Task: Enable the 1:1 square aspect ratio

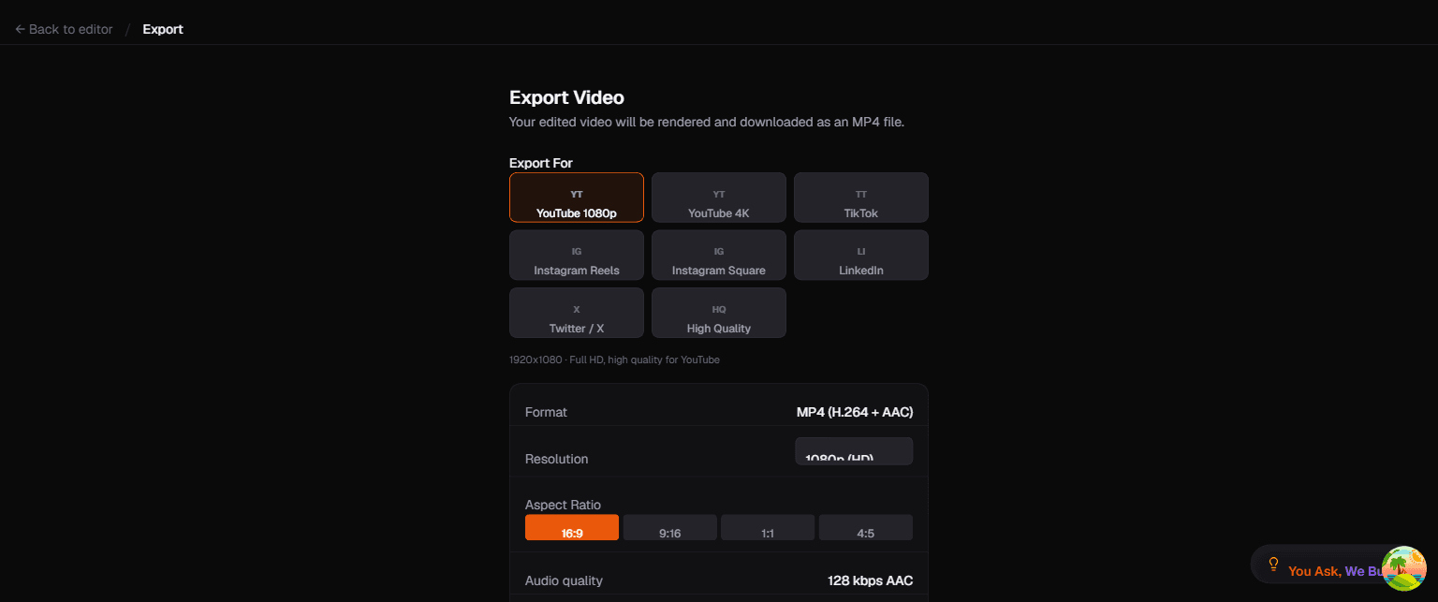Action: coord(768,527)
